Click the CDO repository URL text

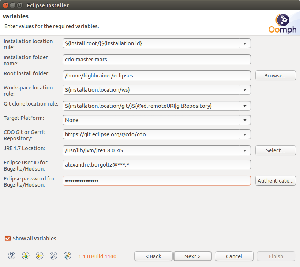pyautogui.click(x=105, y=134)
